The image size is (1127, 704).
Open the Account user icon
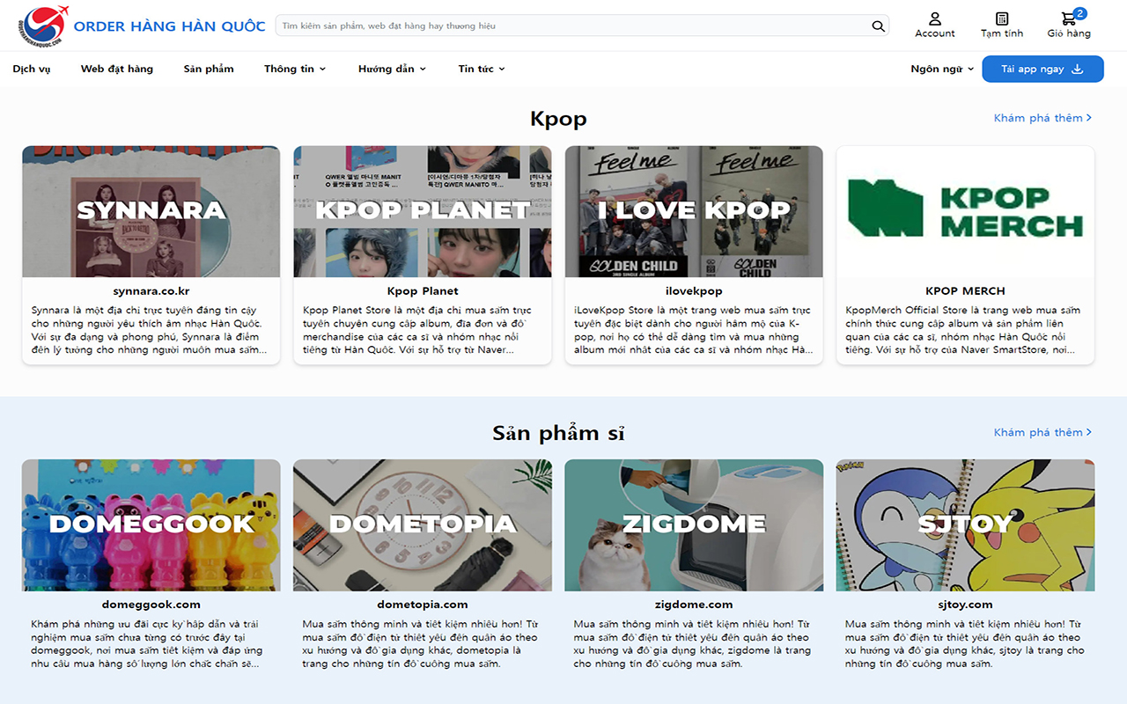click(x=935, y=18)
